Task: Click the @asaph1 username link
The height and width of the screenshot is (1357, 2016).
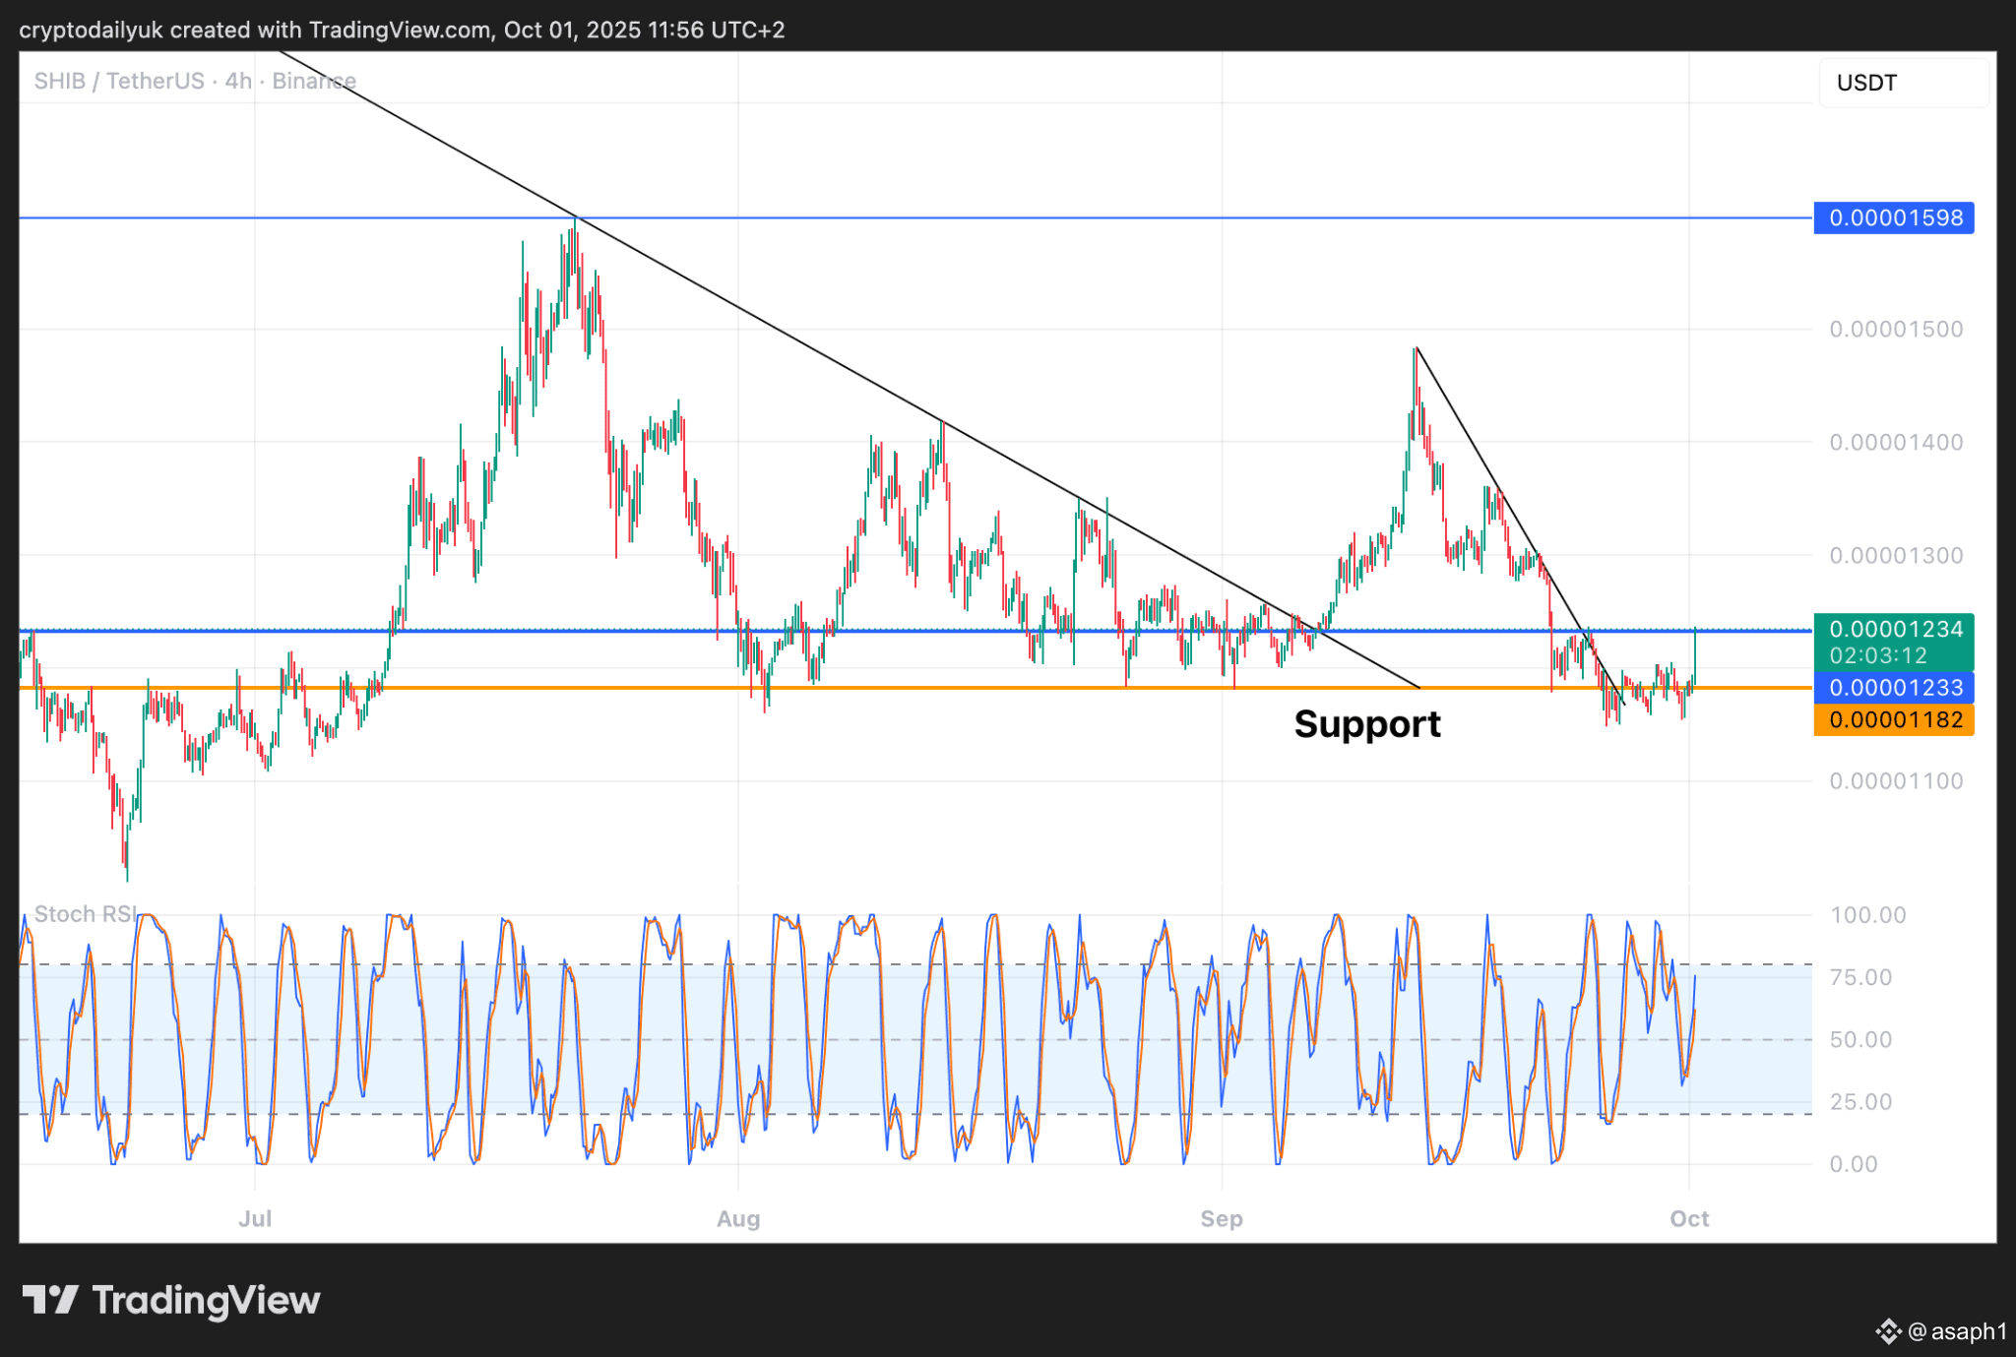Action: tap(1957, 1331)
